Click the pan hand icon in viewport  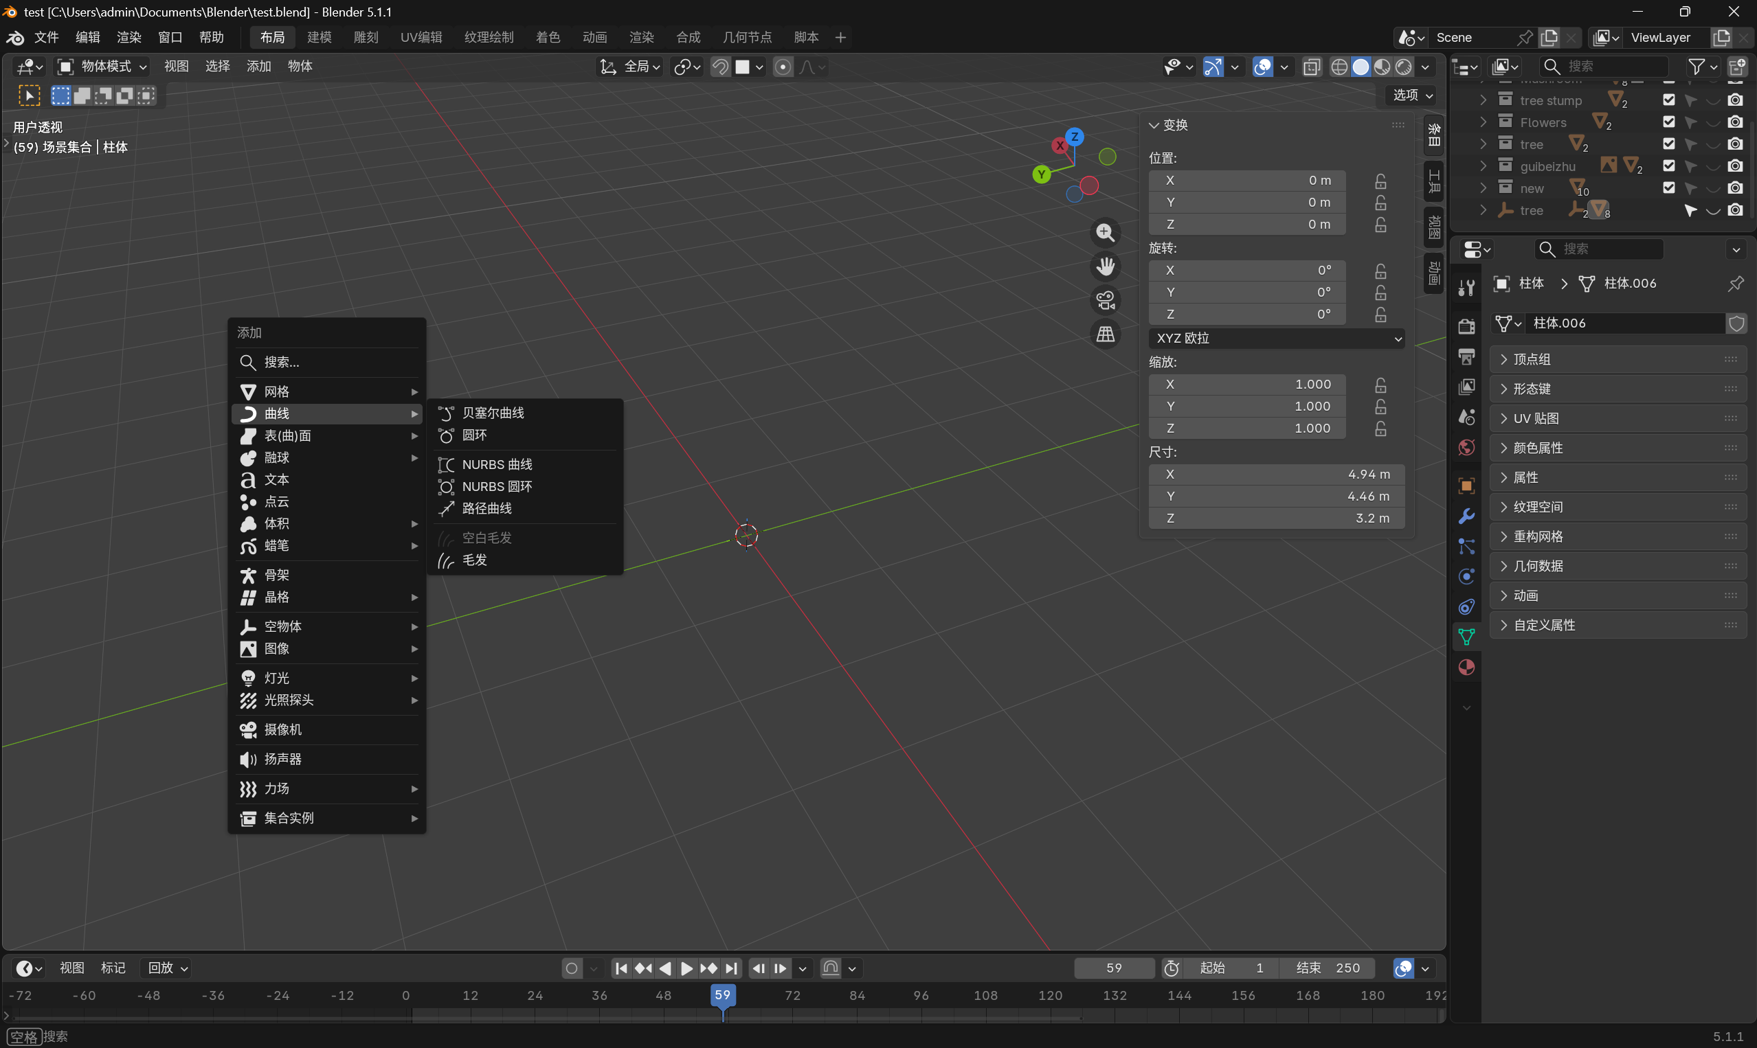click(1105, 266)
